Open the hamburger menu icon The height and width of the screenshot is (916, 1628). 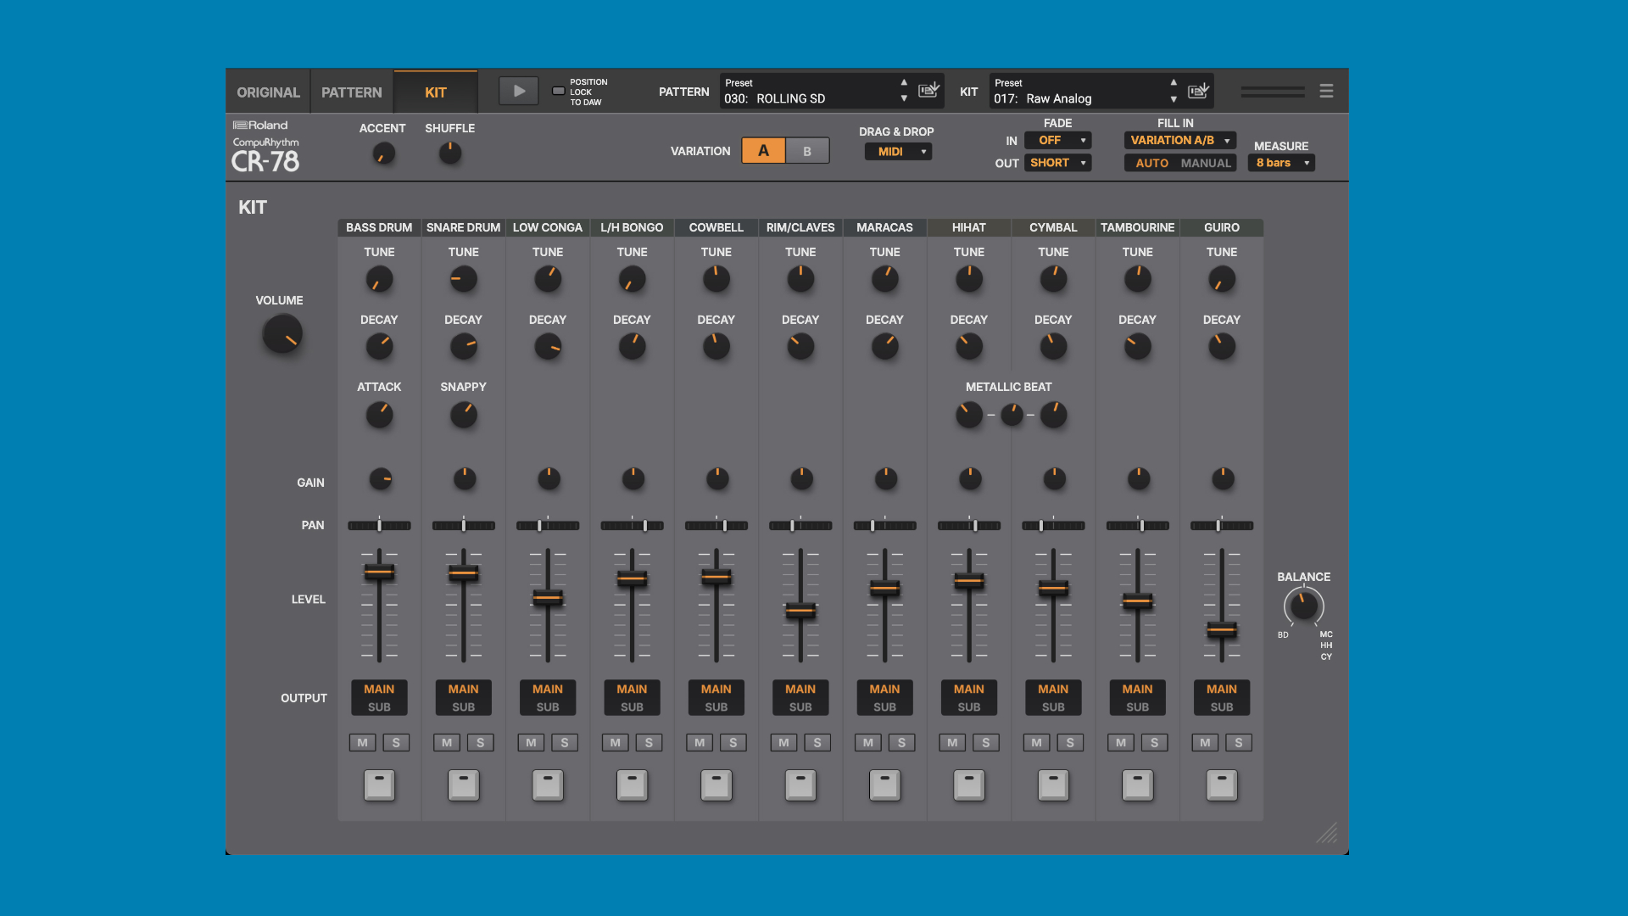coord(1326,91)
